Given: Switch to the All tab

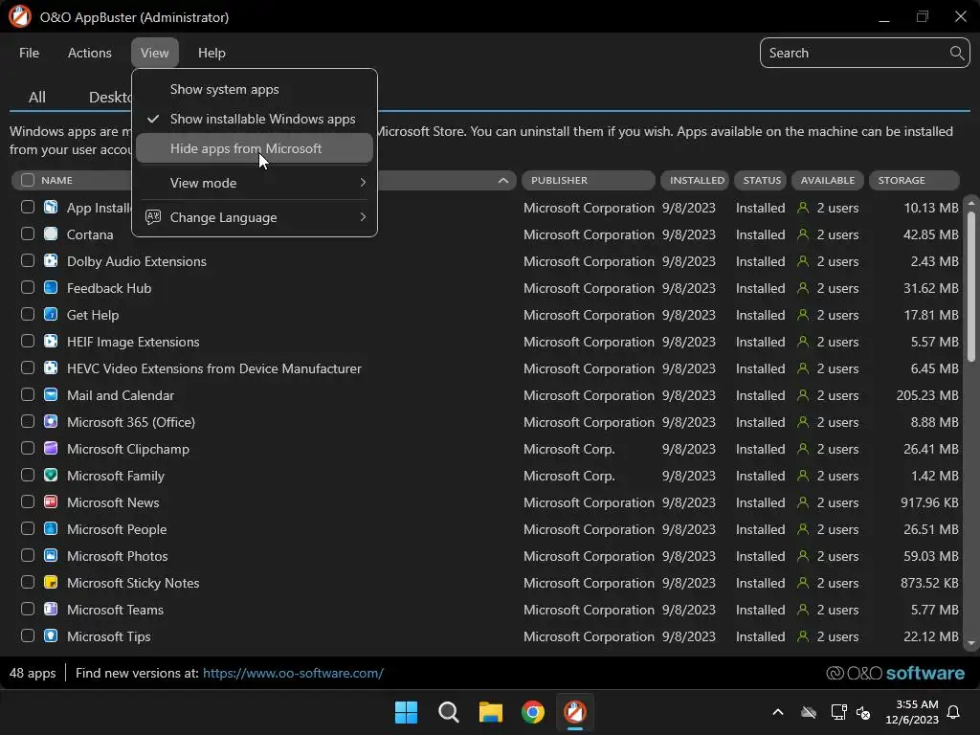Looking at the screenshot, I should pos(37,97).
